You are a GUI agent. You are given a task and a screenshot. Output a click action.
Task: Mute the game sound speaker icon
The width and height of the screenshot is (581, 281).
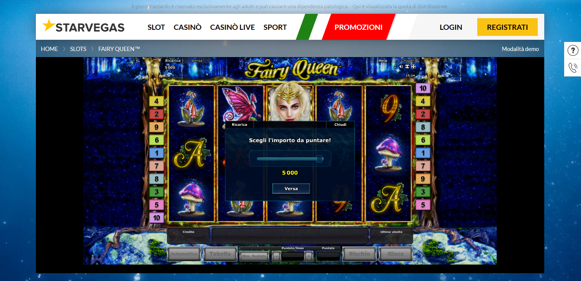[x=401, y=67]
